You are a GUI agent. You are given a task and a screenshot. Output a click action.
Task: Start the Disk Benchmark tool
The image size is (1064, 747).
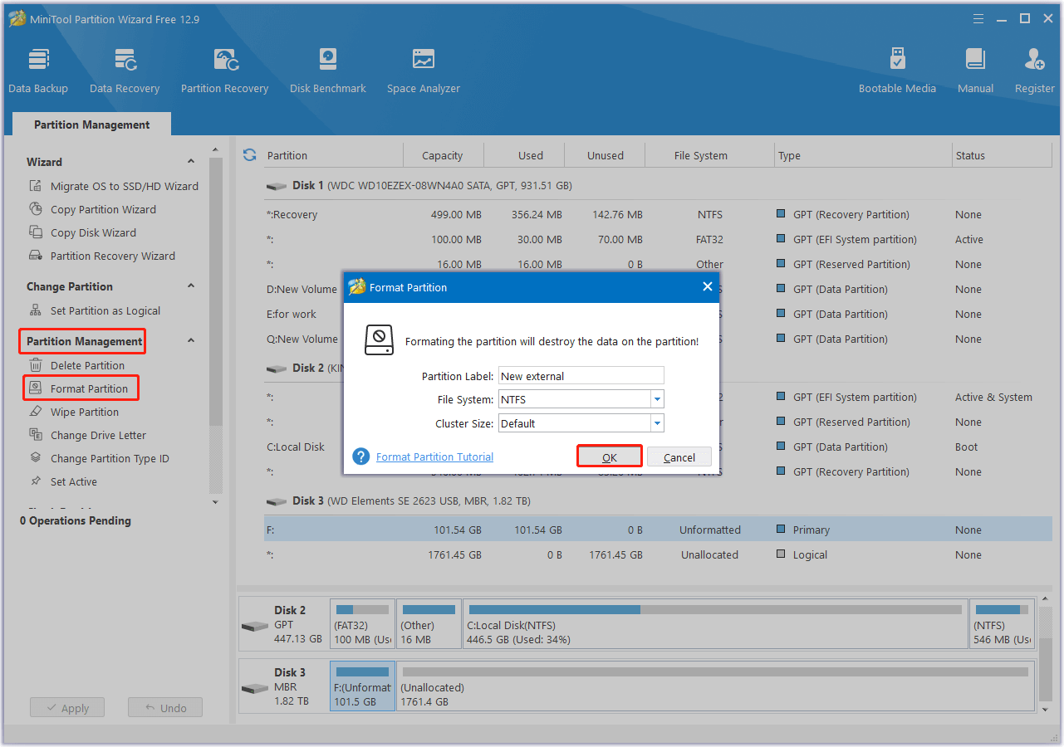tap(328, 70)
